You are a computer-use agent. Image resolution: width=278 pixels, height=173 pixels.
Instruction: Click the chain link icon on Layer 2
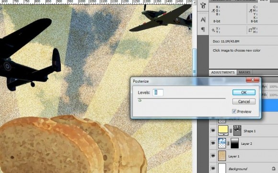tap(228, 143)
